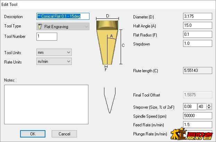Click the Flat Radius (F) field
216x142 pixels.
(197, 34)
